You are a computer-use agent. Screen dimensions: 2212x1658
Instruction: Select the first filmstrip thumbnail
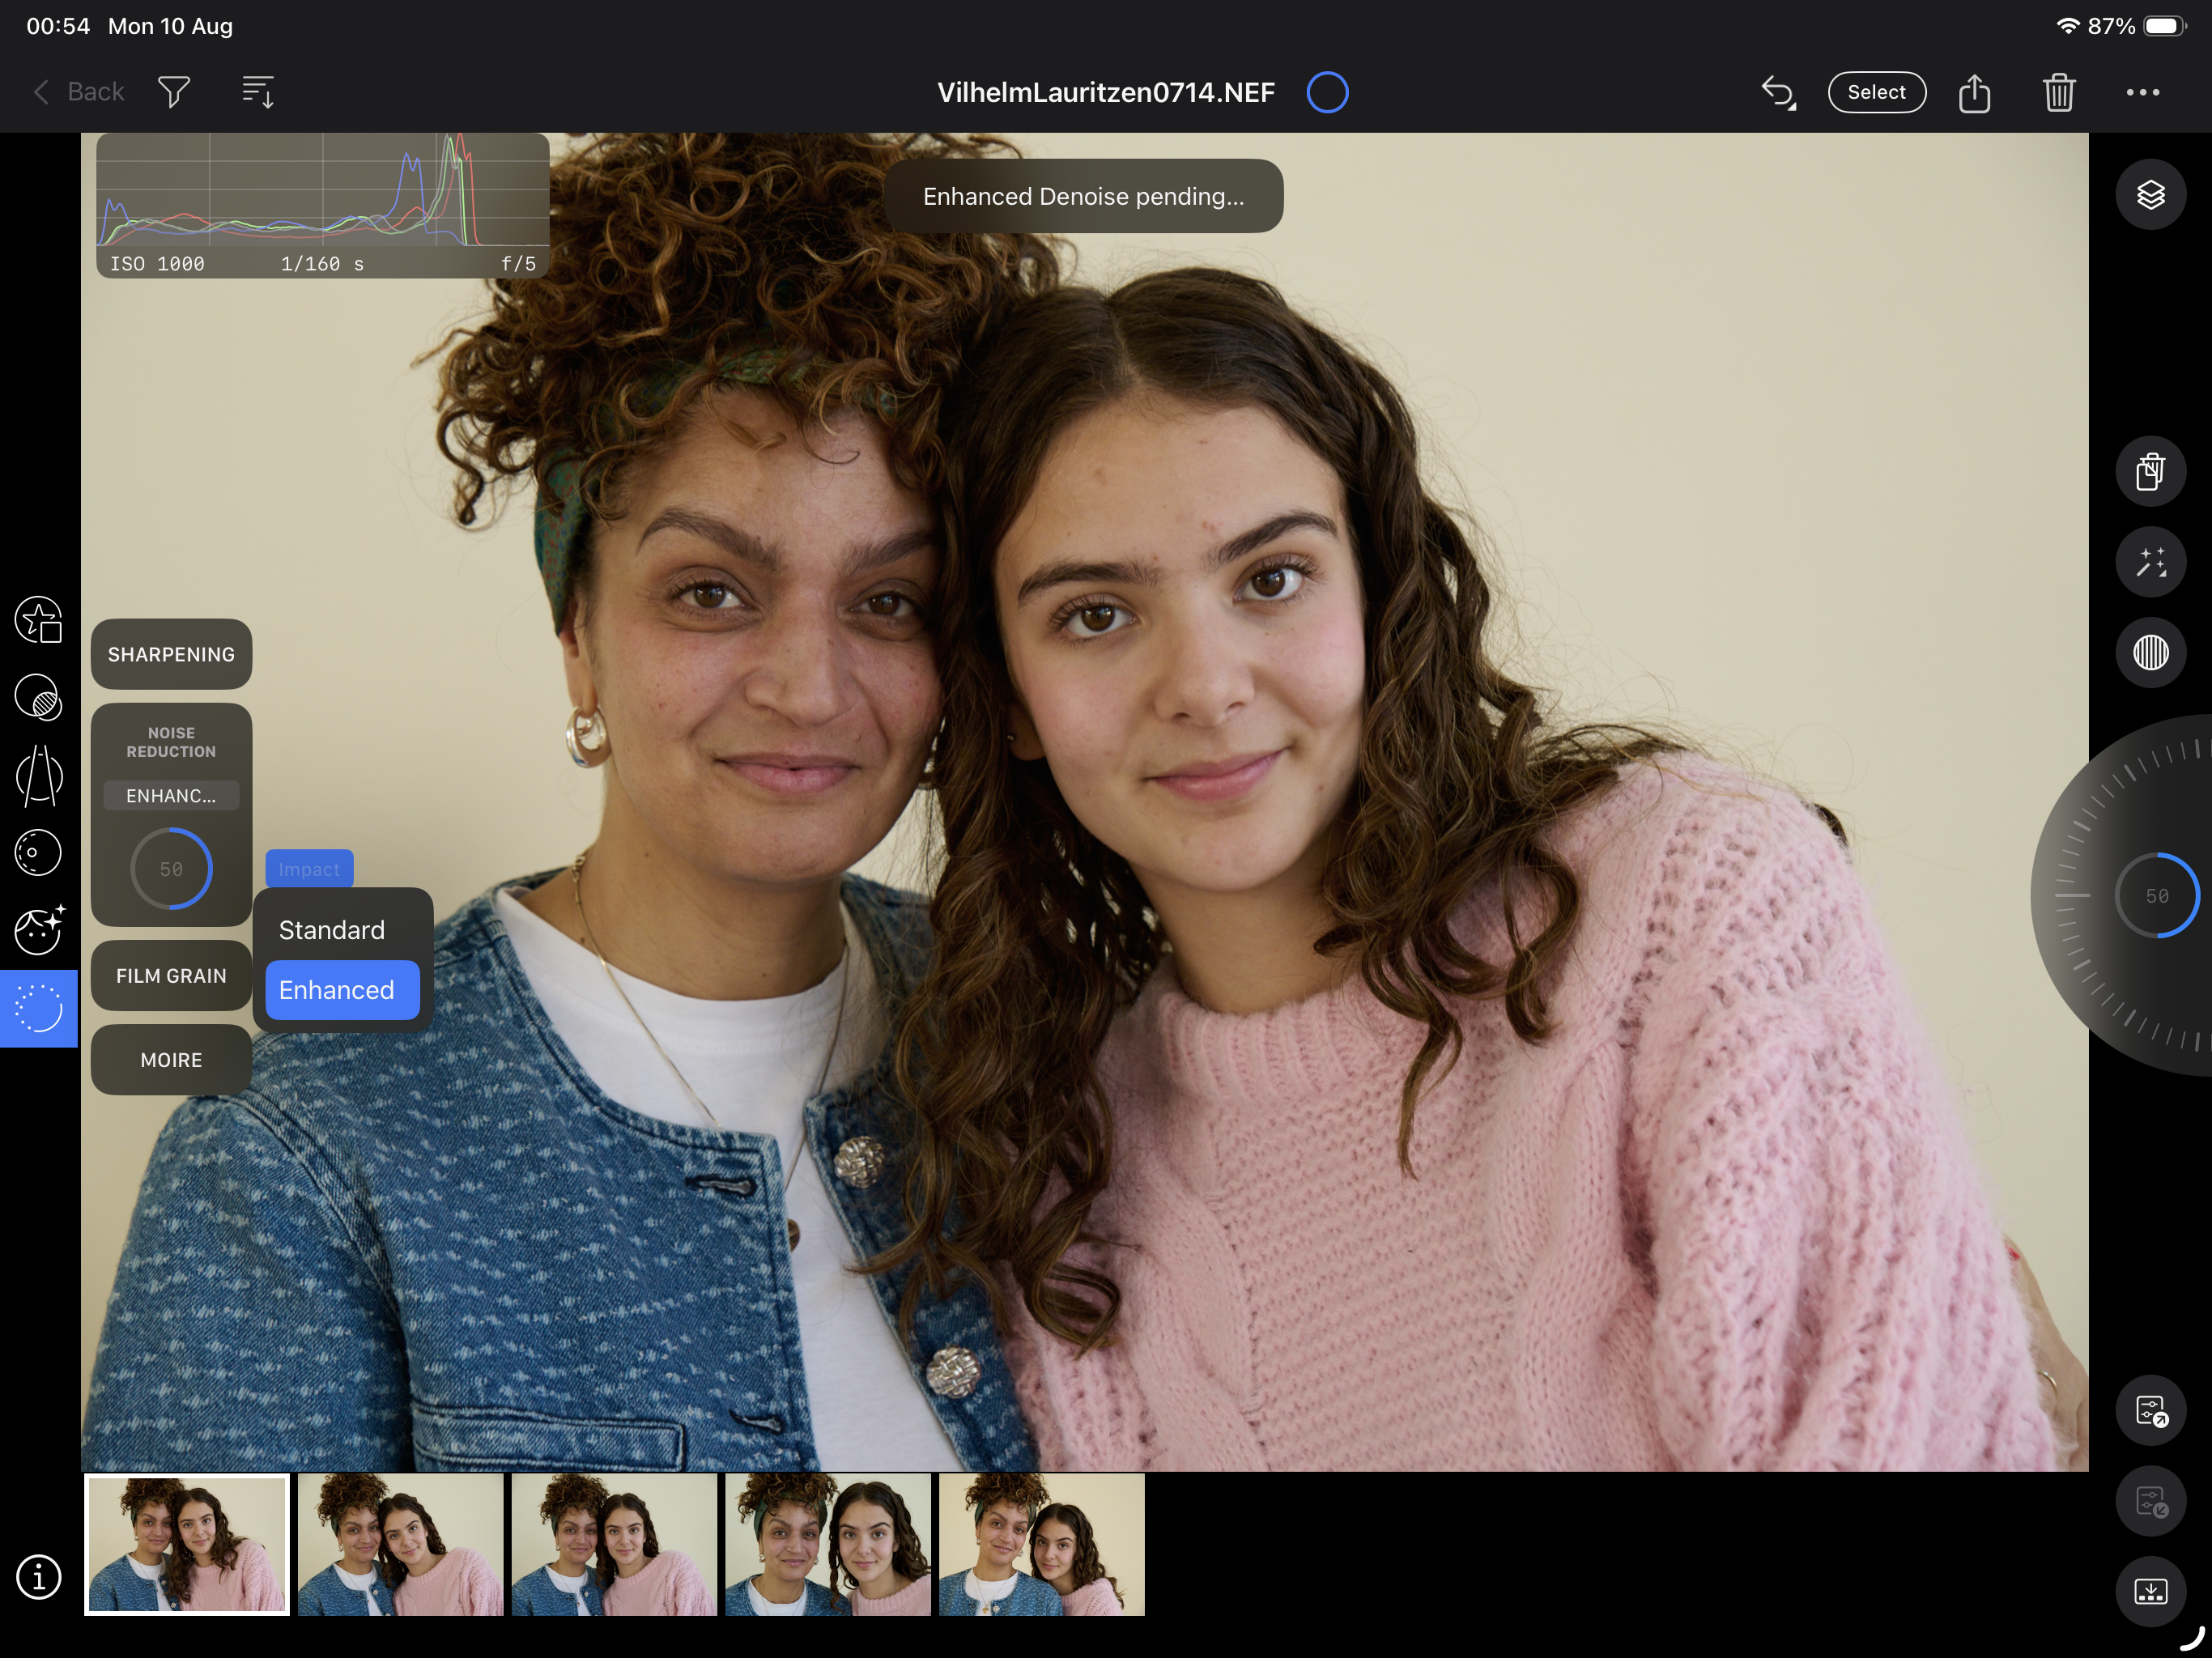pos(187,1544)
